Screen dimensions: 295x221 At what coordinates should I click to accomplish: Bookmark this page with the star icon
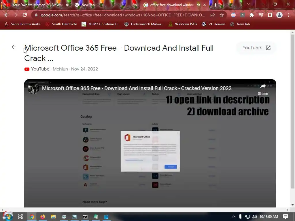[222, 15]
